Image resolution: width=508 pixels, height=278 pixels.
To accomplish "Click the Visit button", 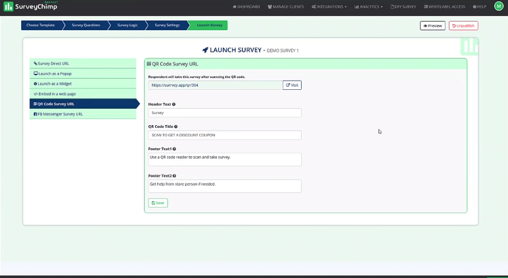I will point(292,85).
